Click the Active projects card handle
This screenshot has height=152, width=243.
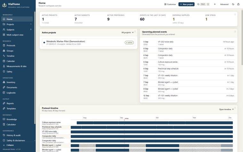click(135, 31)
